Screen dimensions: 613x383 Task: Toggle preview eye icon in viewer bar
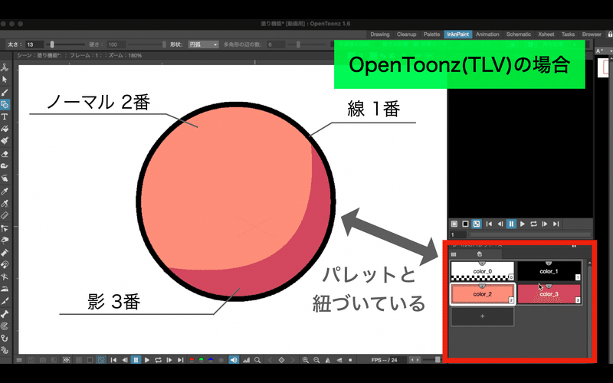67,360
